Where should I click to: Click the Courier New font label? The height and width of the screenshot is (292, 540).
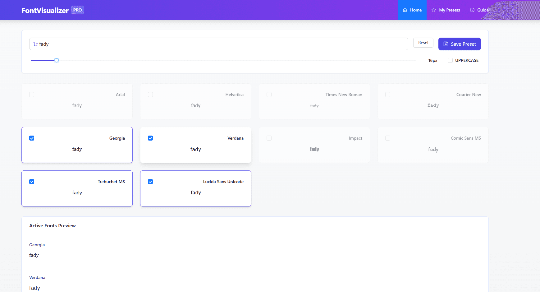coord(469,95)
